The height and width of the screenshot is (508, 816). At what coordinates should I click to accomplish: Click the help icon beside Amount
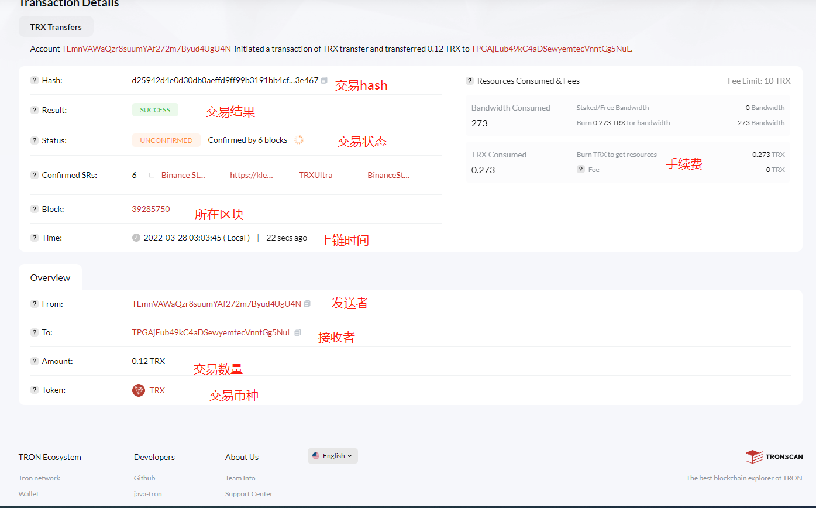(35, 361)
